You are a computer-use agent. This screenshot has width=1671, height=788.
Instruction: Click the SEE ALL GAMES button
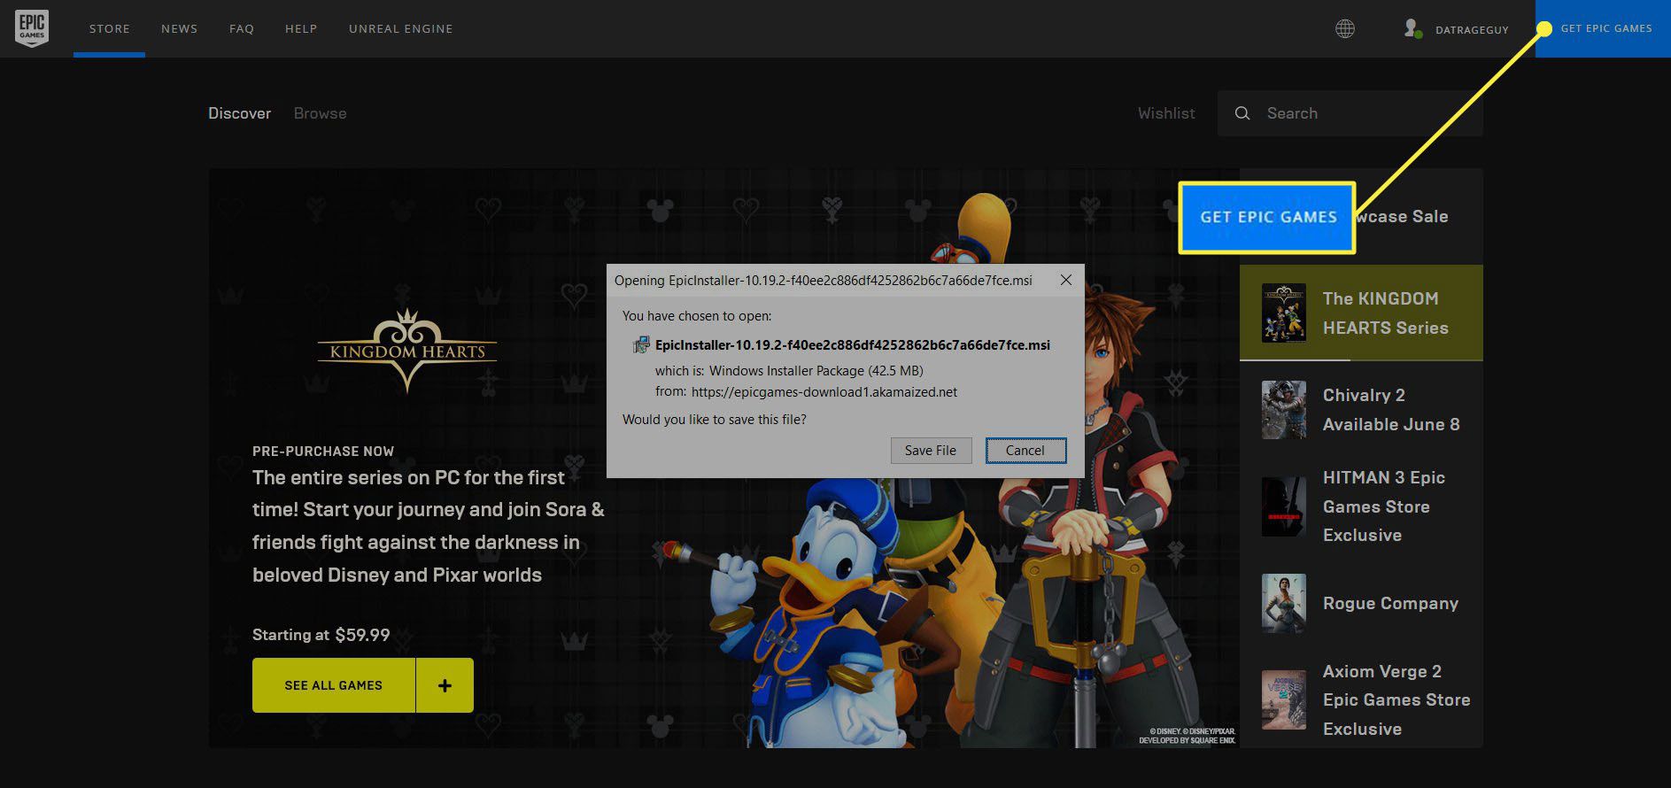pos(334,685)
